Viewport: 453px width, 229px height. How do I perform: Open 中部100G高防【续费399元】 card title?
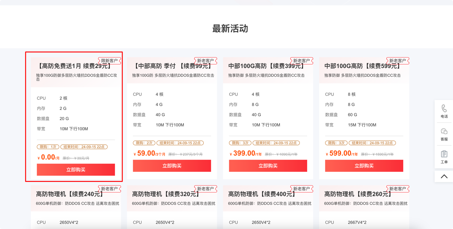pos(266,66)
